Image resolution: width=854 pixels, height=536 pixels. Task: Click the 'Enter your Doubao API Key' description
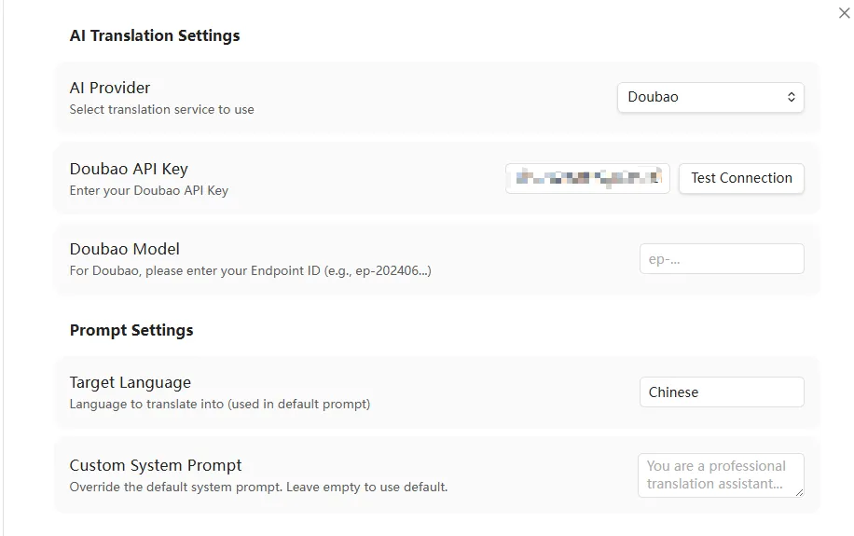pyautogui.click(x=149, y=190)
